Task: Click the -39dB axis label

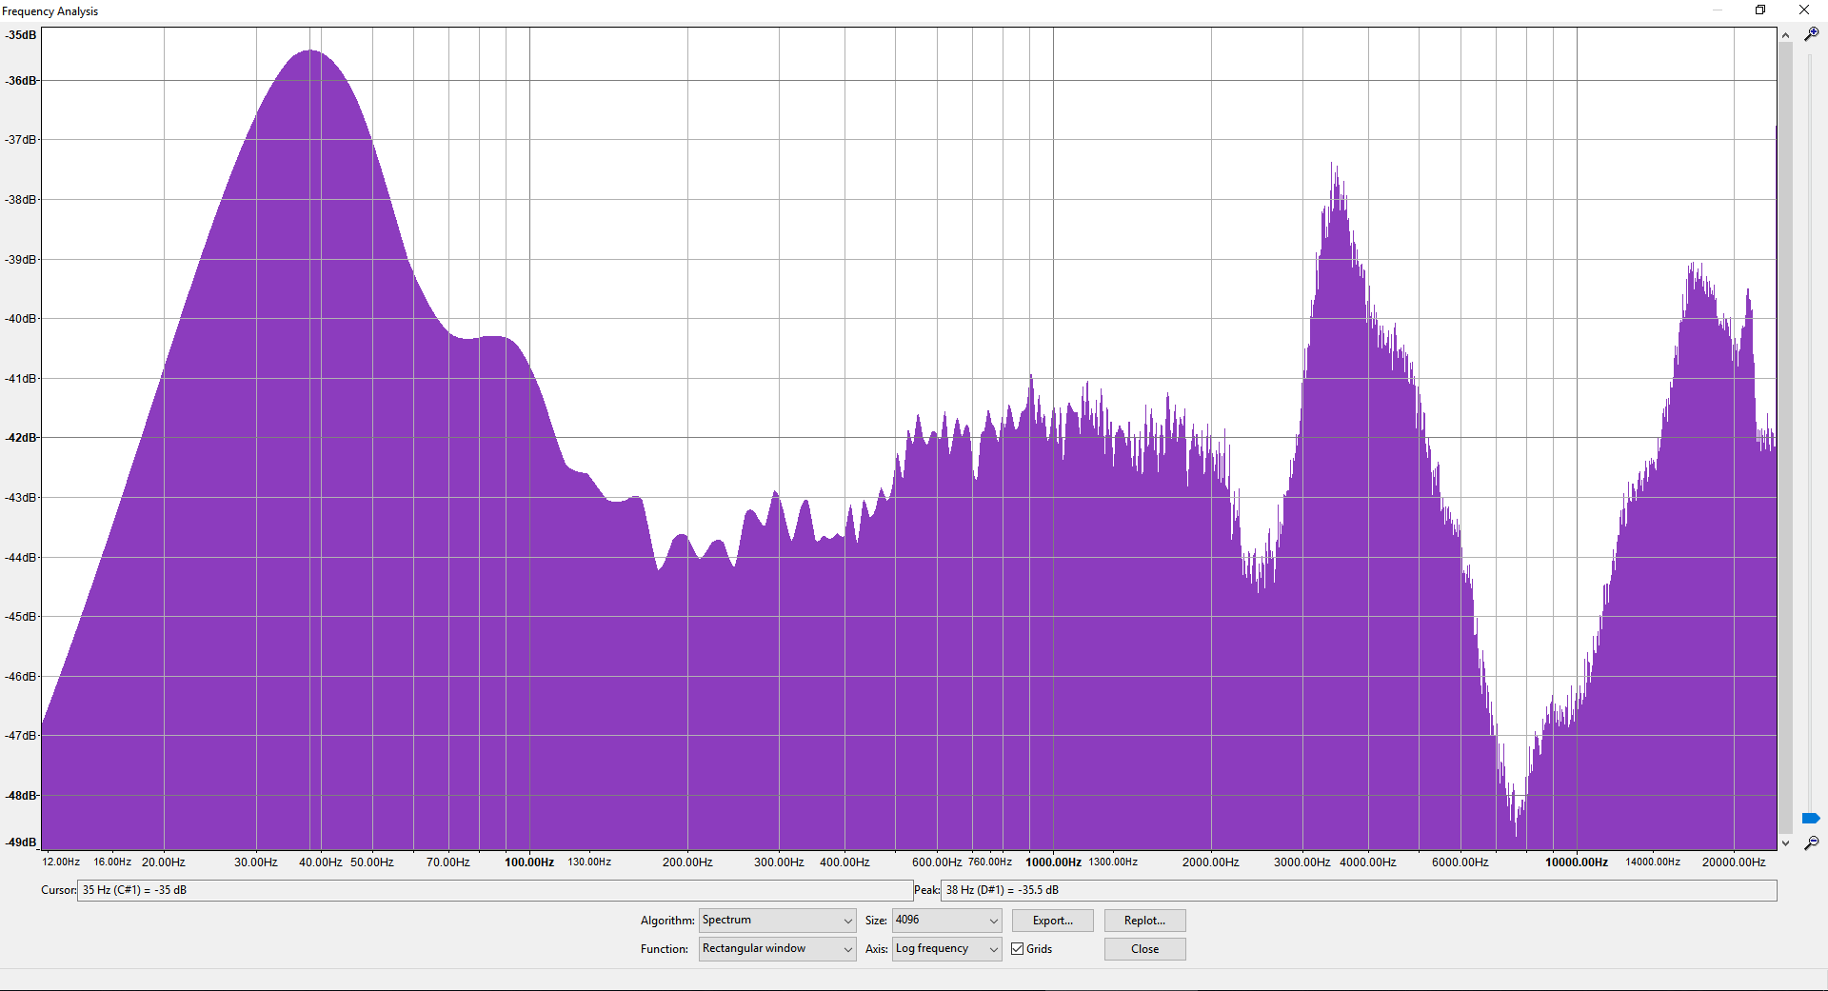Action: [21, 259]
